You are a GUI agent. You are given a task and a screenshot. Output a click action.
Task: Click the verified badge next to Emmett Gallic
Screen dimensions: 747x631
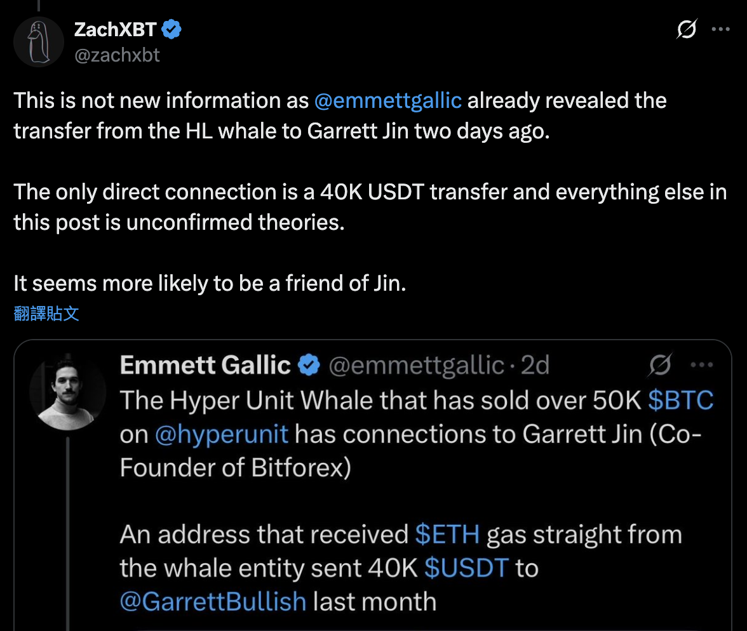coord(309,364)
